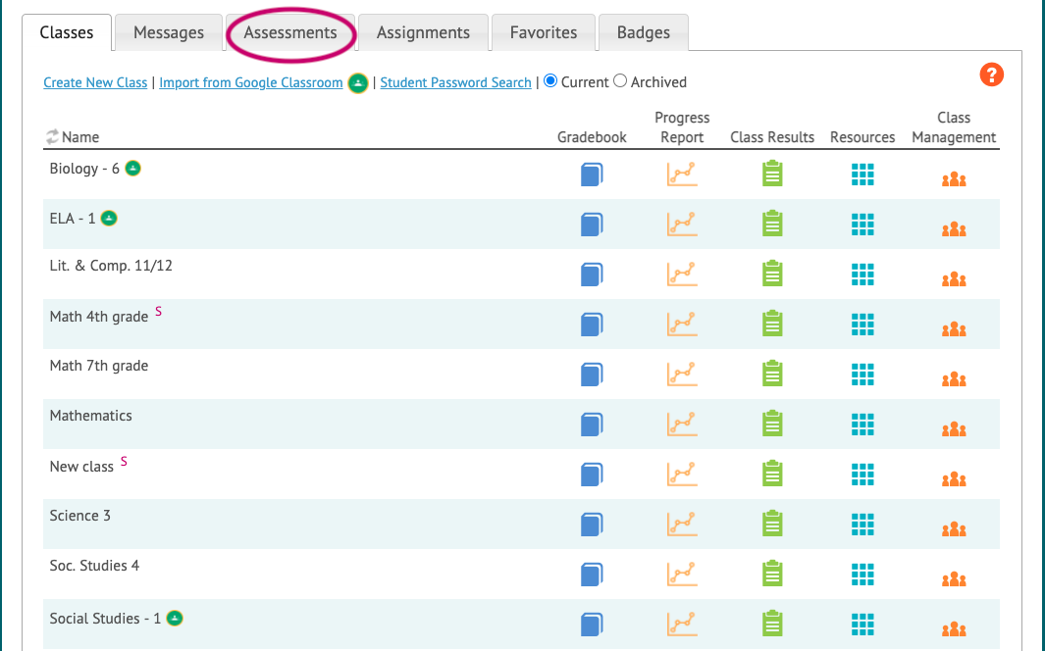Screen dimensions: 1045x651
Task: Open Gradebook for New class
Action: coord(592,474)
